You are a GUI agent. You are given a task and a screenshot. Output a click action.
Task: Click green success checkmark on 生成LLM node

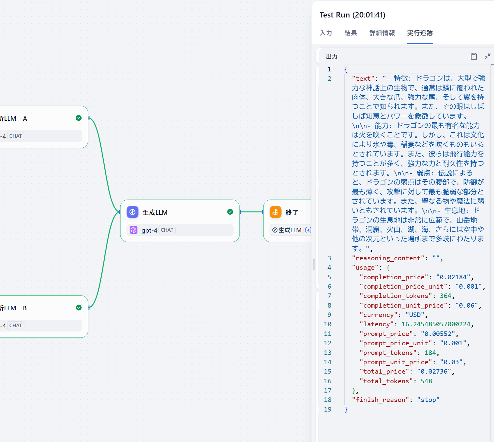click(230, 212)
